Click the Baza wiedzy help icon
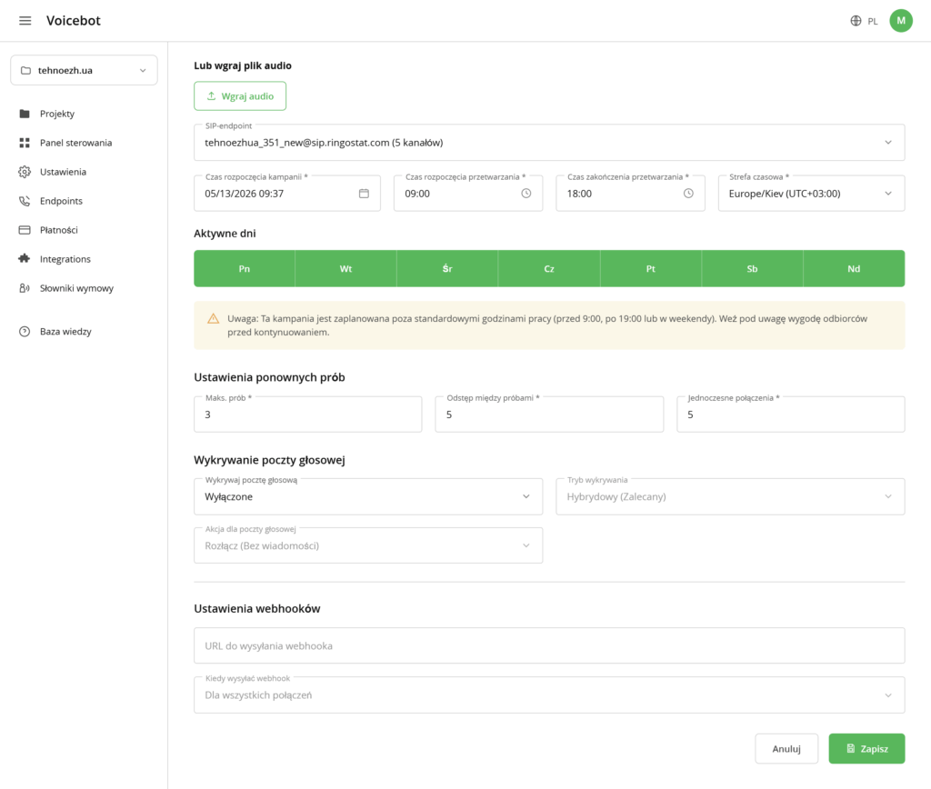The width and height of the screenshot is (931, 789). click(x=25, y=331)
